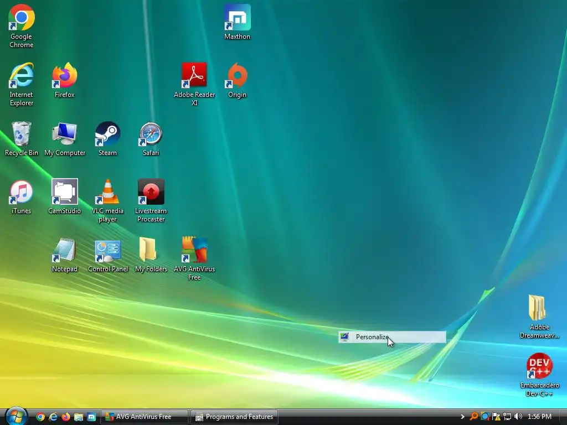Image resolution: width=567 pixels, height=425 pixels.
Task: Select the AVG AntiVirus Free desktop icon
Action: tap(194, 259)
